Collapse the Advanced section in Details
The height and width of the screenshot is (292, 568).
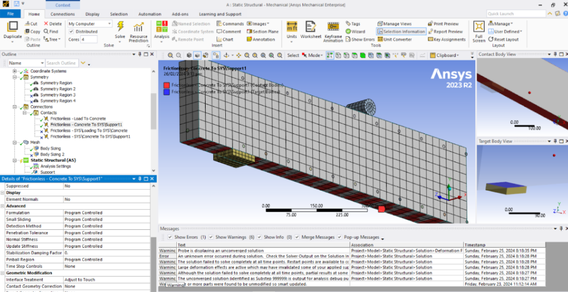3,206
